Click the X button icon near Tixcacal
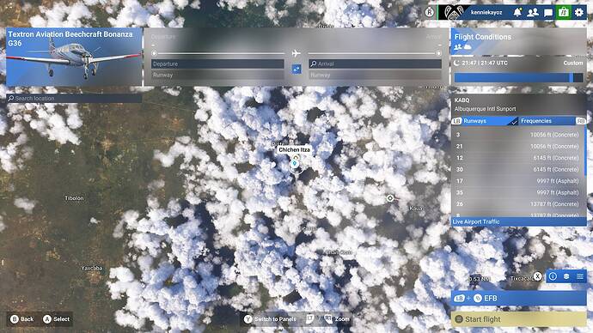Image resolution: width=593 pixels, height=333 pixels. coord(537,276)
